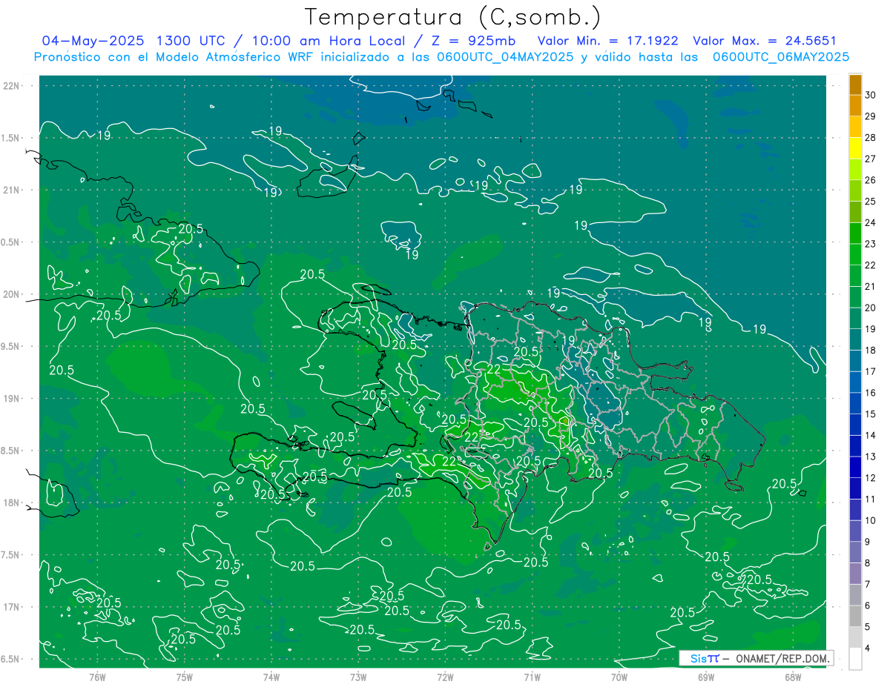The image size is (890, 687).
Task: Click the brownish-orange swatch above legend value 30
Action: coord(856,84)
